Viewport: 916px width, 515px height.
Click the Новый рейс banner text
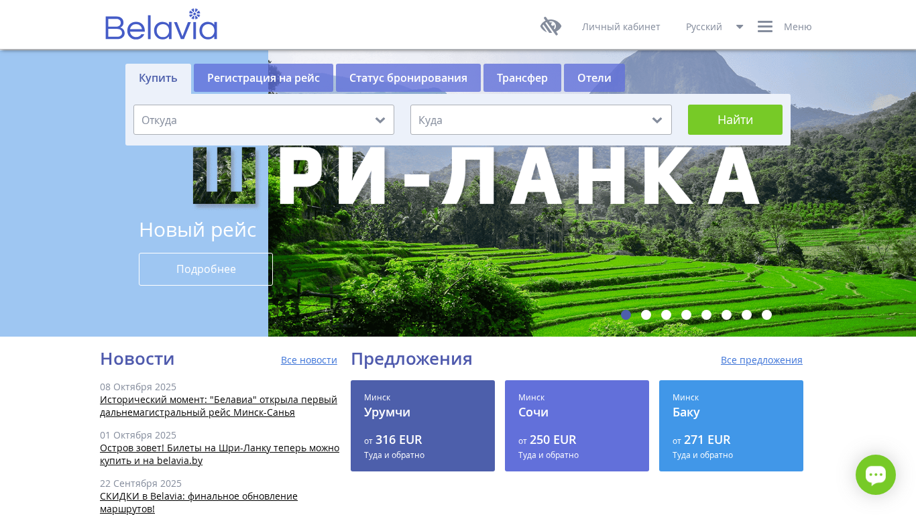pyautogui.click(x=198, y=229)
